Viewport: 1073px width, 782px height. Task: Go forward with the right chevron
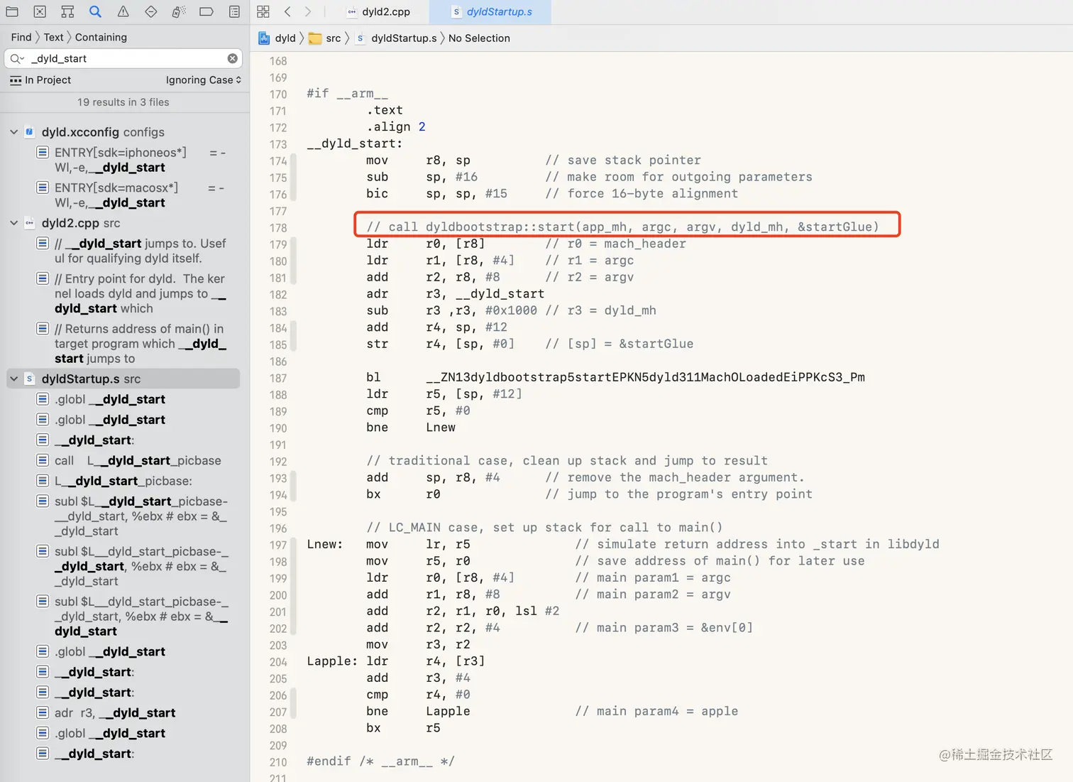click(307, 11)
